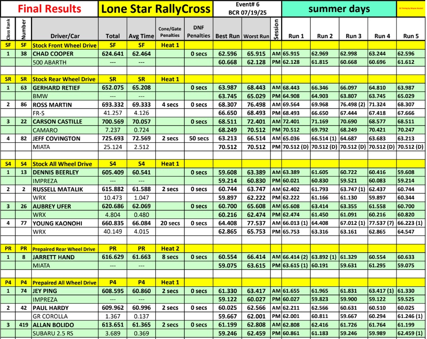Click the average time "61.588"
The height and width of the screenshot is (339, 427).
[141, 189]
